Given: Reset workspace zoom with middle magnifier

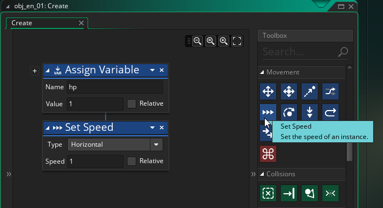Looking at the screenshot, I should (x=211, y=41).
